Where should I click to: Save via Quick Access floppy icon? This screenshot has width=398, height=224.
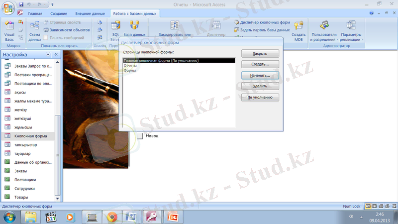21,4
